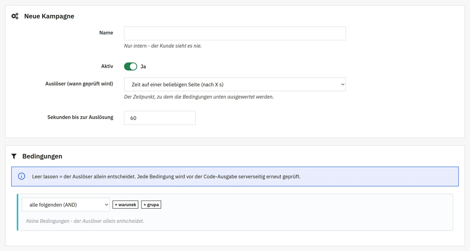Click the 'Keine Bedingungen' placeholder text
470x251 pixels.
coord(85,221)
